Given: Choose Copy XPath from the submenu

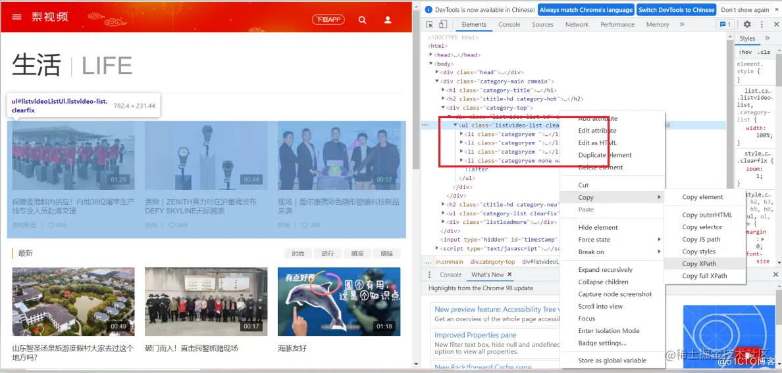Looking at the screenshot, I should (x=705, y=263).
